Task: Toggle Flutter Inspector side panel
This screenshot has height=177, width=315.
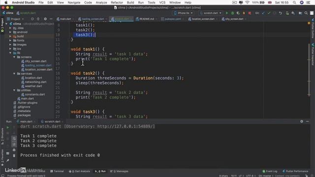Action: click(313, 54)
